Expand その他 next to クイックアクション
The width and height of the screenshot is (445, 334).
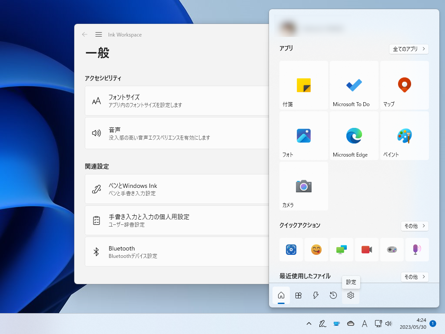415,226
